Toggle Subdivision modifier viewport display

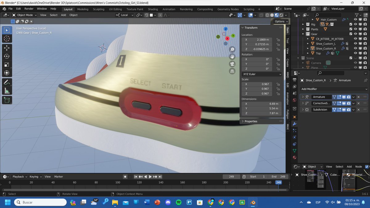tap(343, 110)
